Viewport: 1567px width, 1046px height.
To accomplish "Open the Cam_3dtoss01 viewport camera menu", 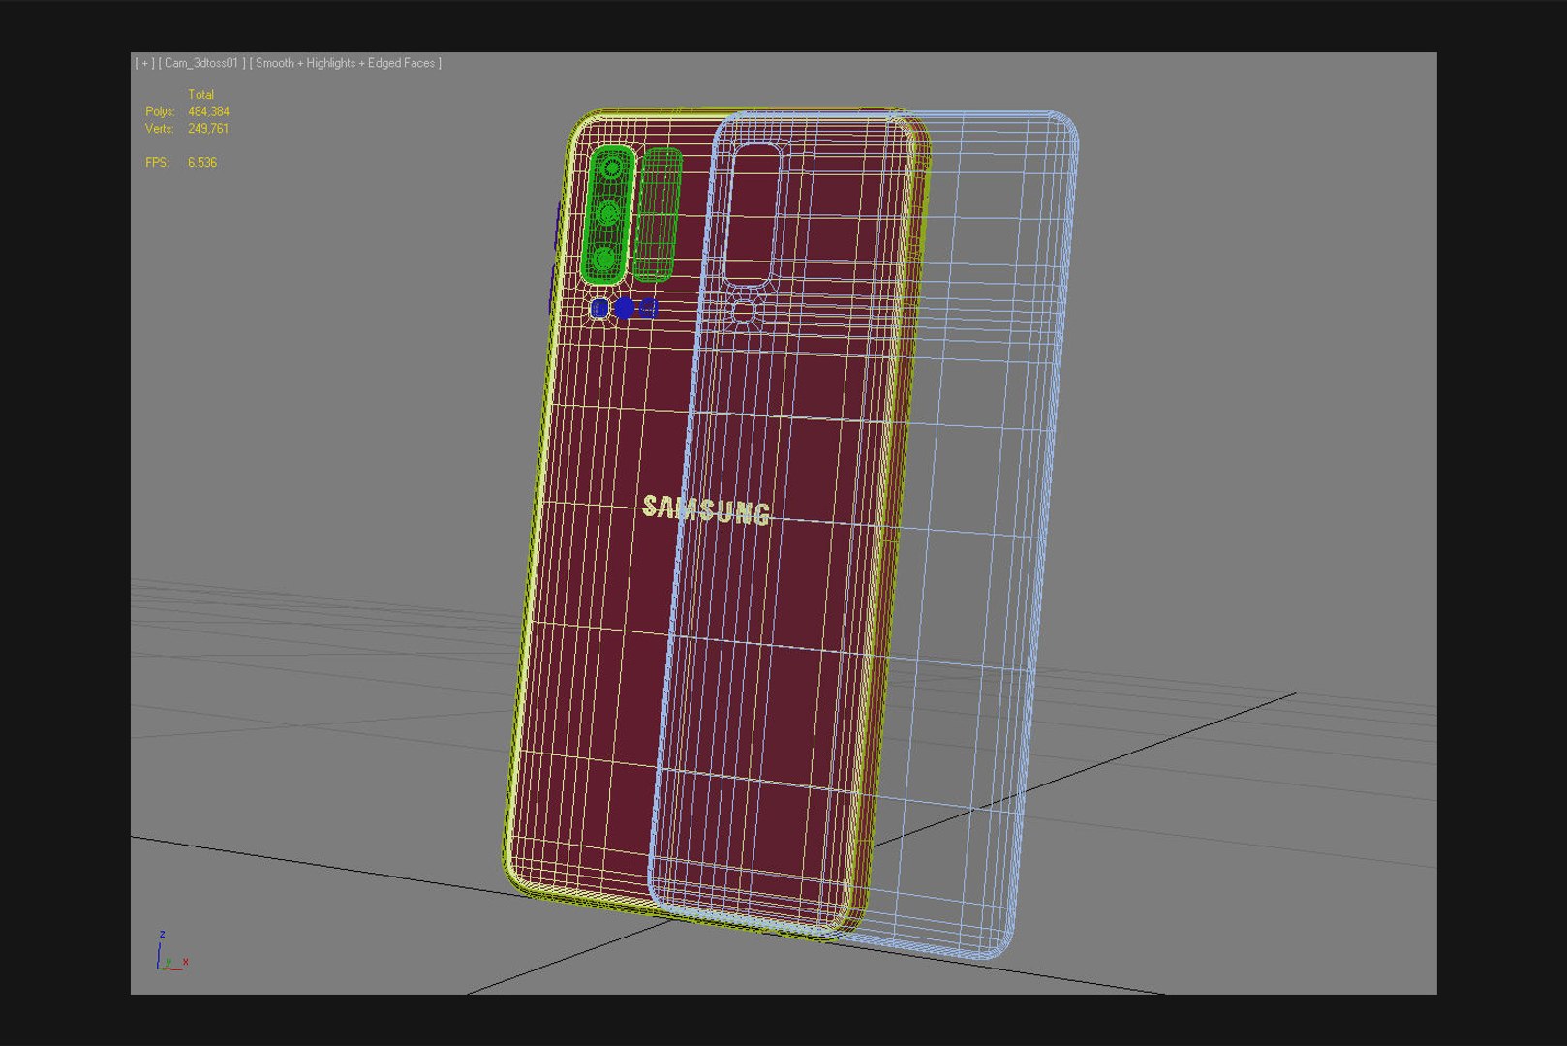I will click(x=201, y=63).
